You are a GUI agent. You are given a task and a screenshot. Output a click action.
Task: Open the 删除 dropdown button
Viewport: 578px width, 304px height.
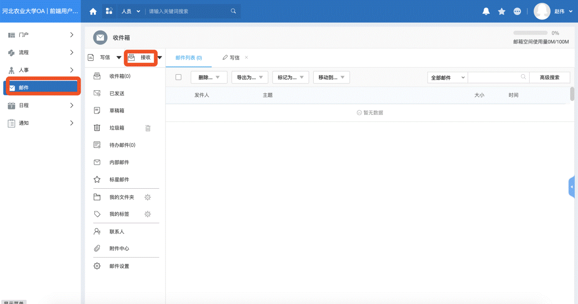click(x=209, y=77)
